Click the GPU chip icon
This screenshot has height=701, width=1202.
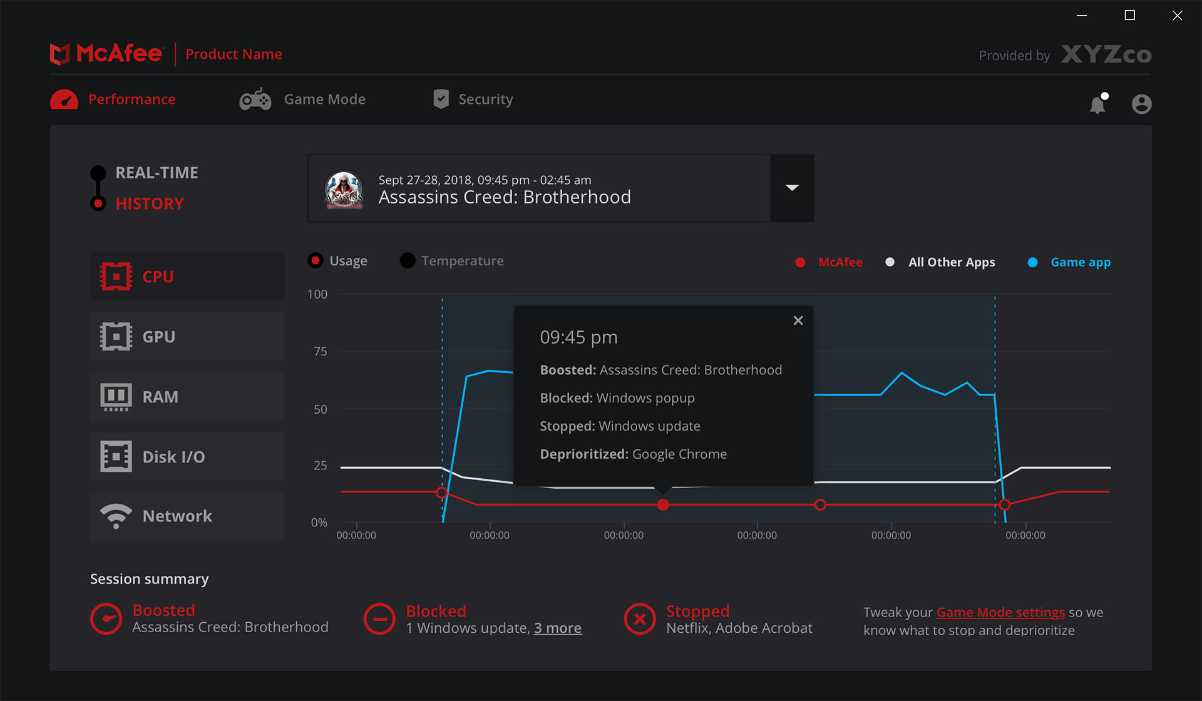tap(116, 336)
